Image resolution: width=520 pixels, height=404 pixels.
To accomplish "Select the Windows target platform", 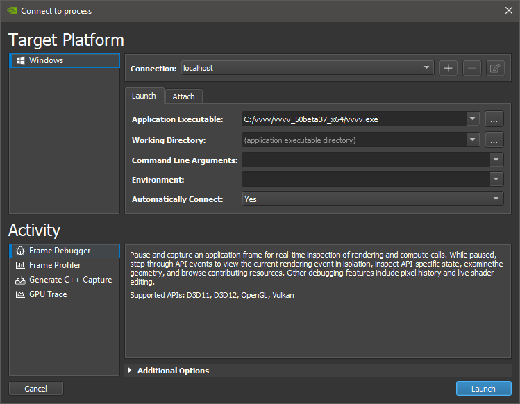I will [x=65, y=60].
